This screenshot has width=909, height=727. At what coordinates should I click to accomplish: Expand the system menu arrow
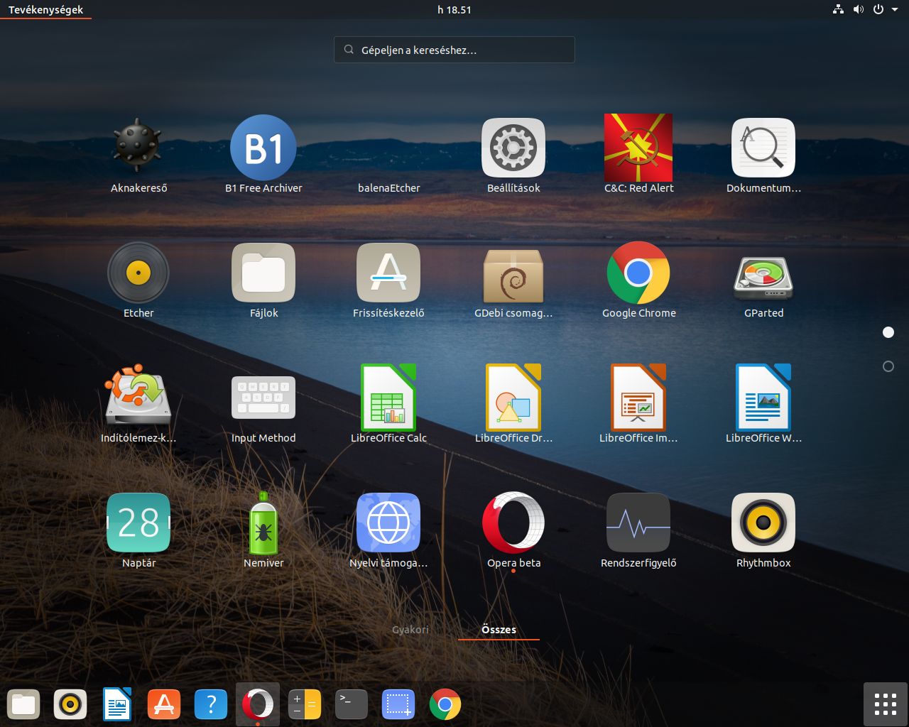tap(893, 10)
